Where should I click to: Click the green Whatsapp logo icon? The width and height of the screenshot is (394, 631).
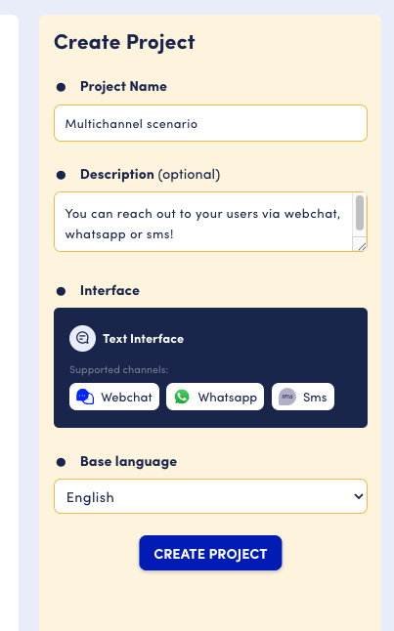[x=182, y=397]
